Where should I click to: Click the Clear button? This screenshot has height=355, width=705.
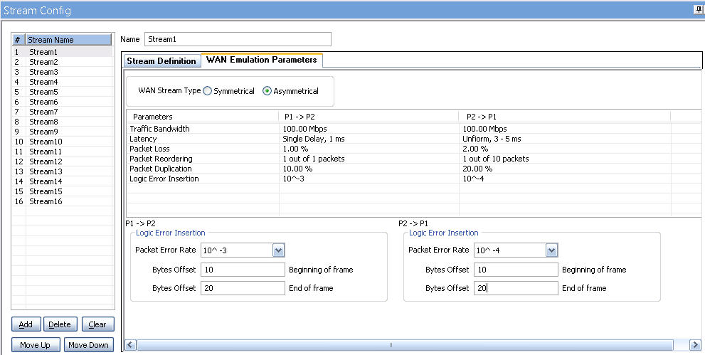(97, 324)
